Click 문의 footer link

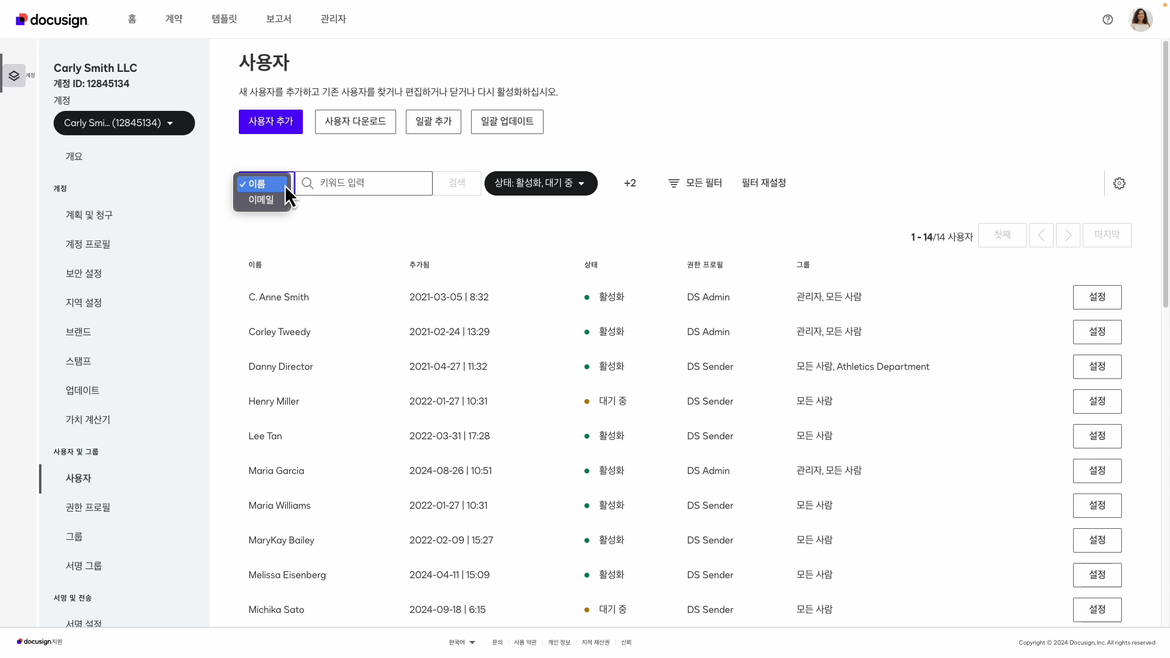coord(497,642)
